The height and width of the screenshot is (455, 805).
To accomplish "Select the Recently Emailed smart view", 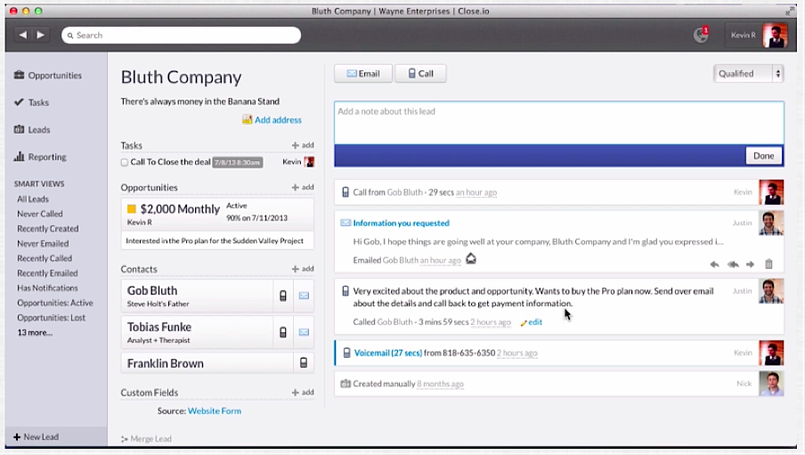I will pos(47,273).
